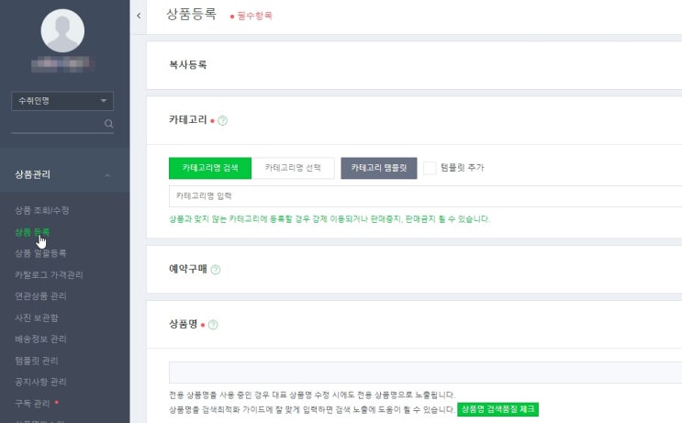Switch to 카테고리명 검색 tab

(210, 168)
